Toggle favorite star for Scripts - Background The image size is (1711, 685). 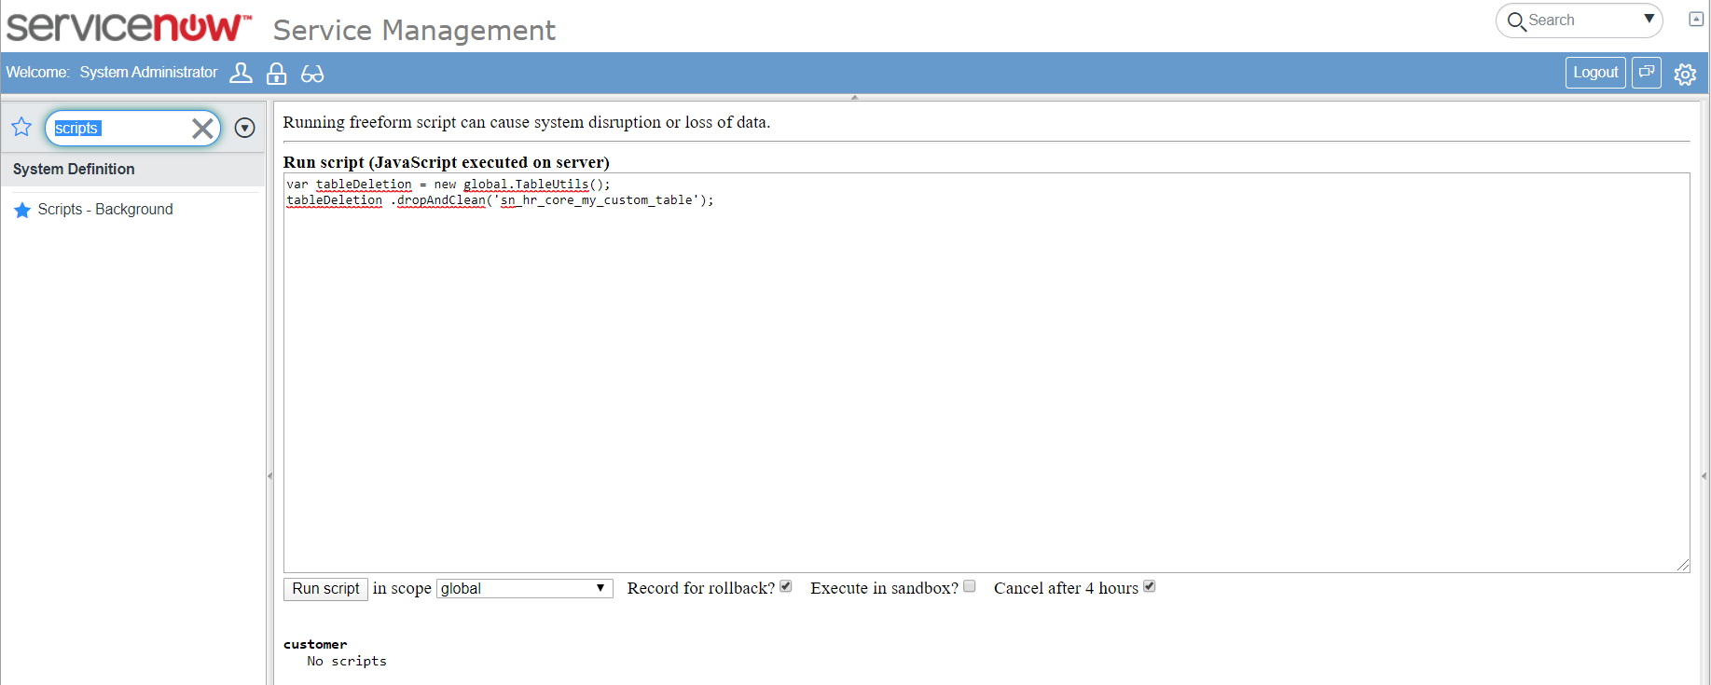pyautogui.click(x=22, y=210)
